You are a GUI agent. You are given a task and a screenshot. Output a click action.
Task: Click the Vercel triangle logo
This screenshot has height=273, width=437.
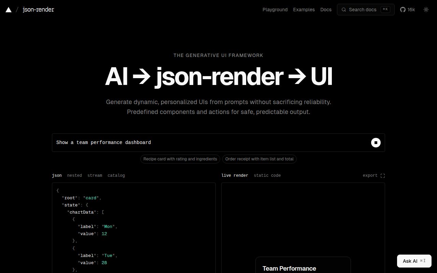9,10
